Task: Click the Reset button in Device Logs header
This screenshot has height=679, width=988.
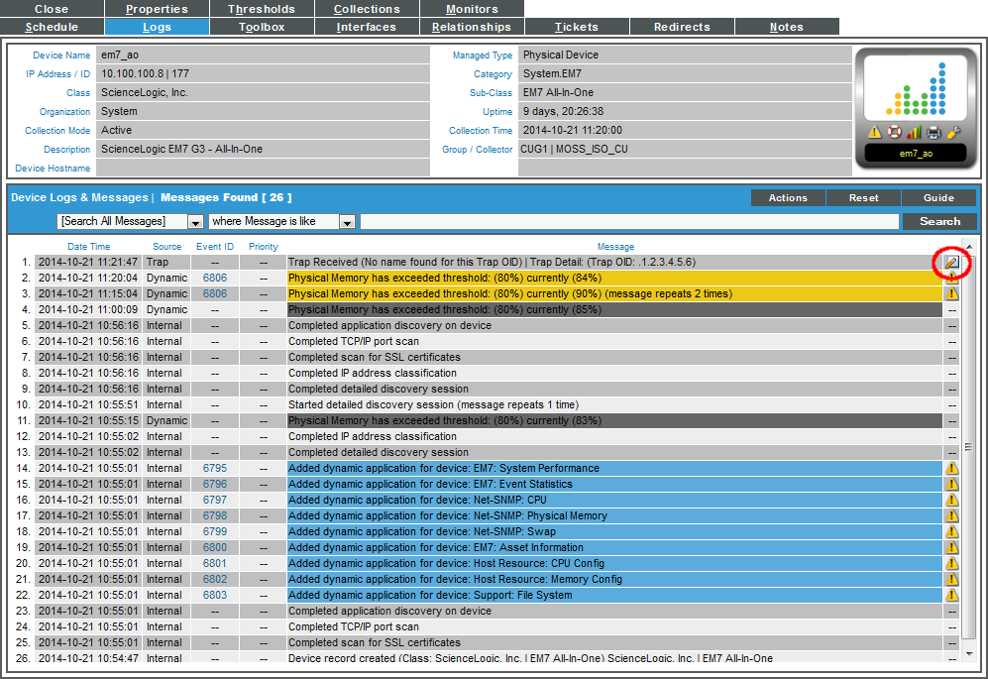Action: click(x=863, y=197)
